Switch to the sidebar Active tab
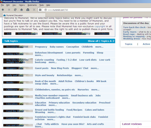This screenshot has width=151, height=128. click(146, 44)
